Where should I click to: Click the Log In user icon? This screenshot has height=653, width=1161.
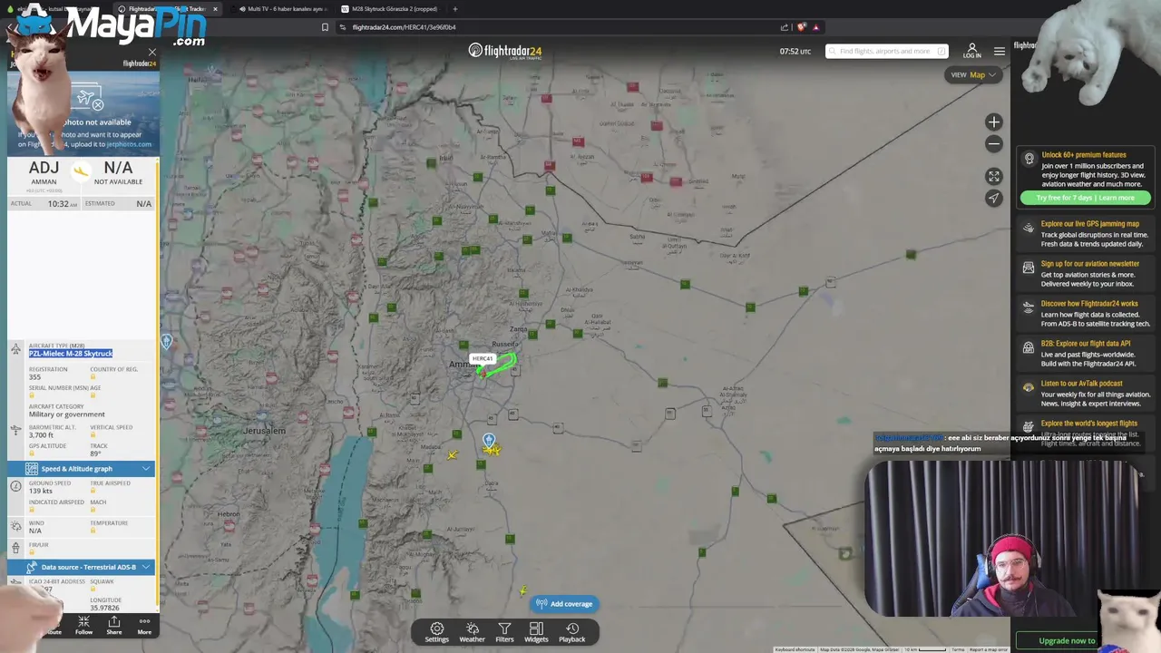tap(971, 51)
